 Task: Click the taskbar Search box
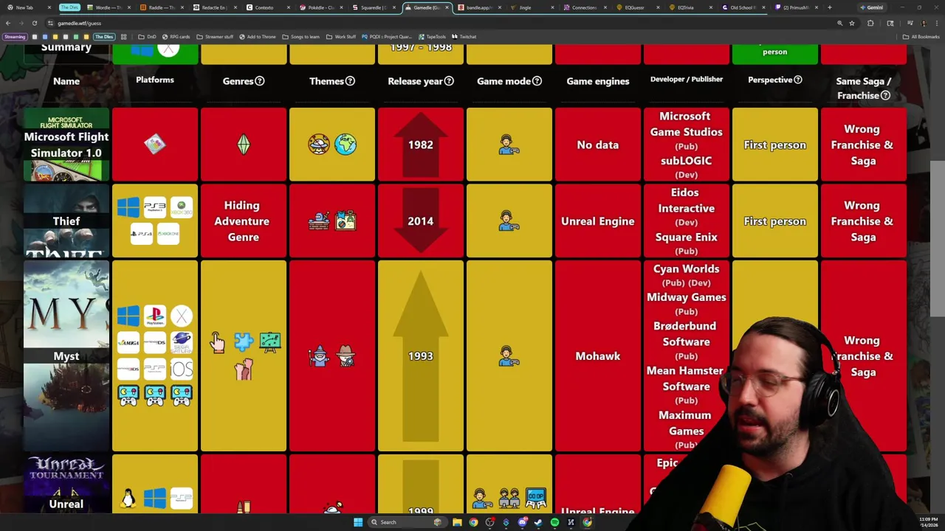point(406,522)
